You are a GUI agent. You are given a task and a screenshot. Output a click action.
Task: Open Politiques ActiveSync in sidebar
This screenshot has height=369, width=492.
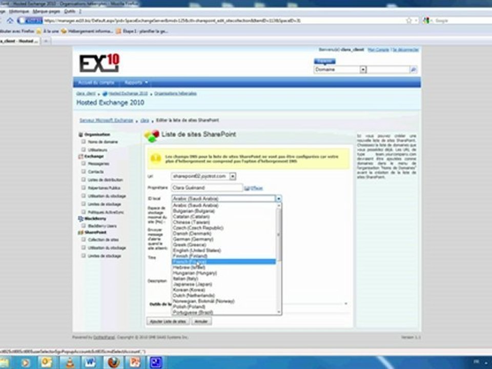(106, 212)
